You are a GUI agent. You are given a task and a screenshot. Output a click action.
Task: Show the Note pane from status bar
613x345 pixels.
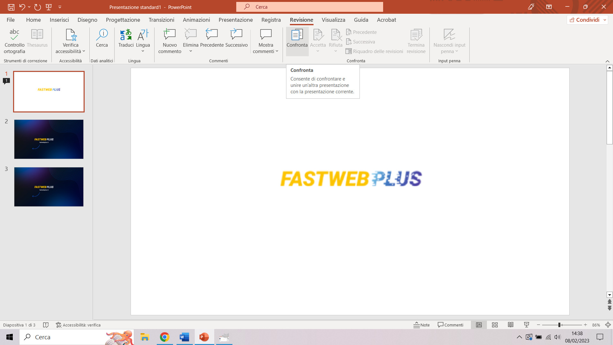click(x=421, y=325)
